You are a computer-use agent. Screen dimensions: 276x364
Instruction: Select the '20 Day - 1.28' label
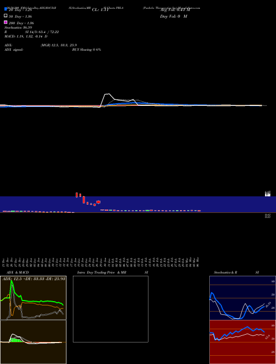pos(20,10)
